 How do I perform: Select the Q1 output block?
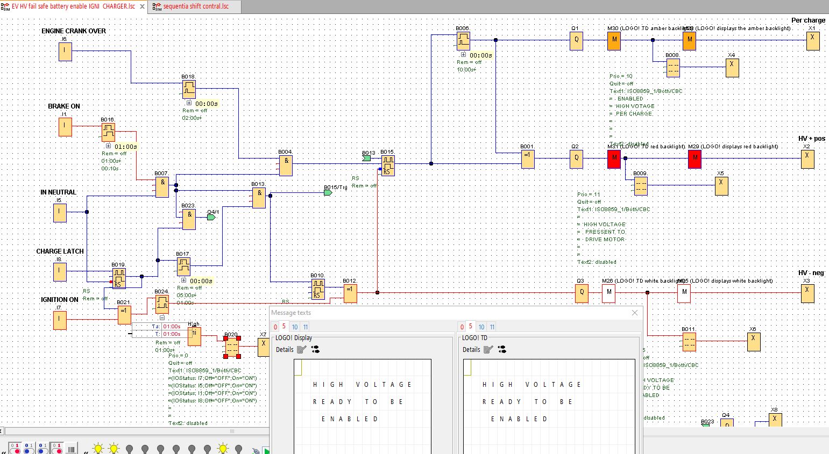(x=576, y=40)
